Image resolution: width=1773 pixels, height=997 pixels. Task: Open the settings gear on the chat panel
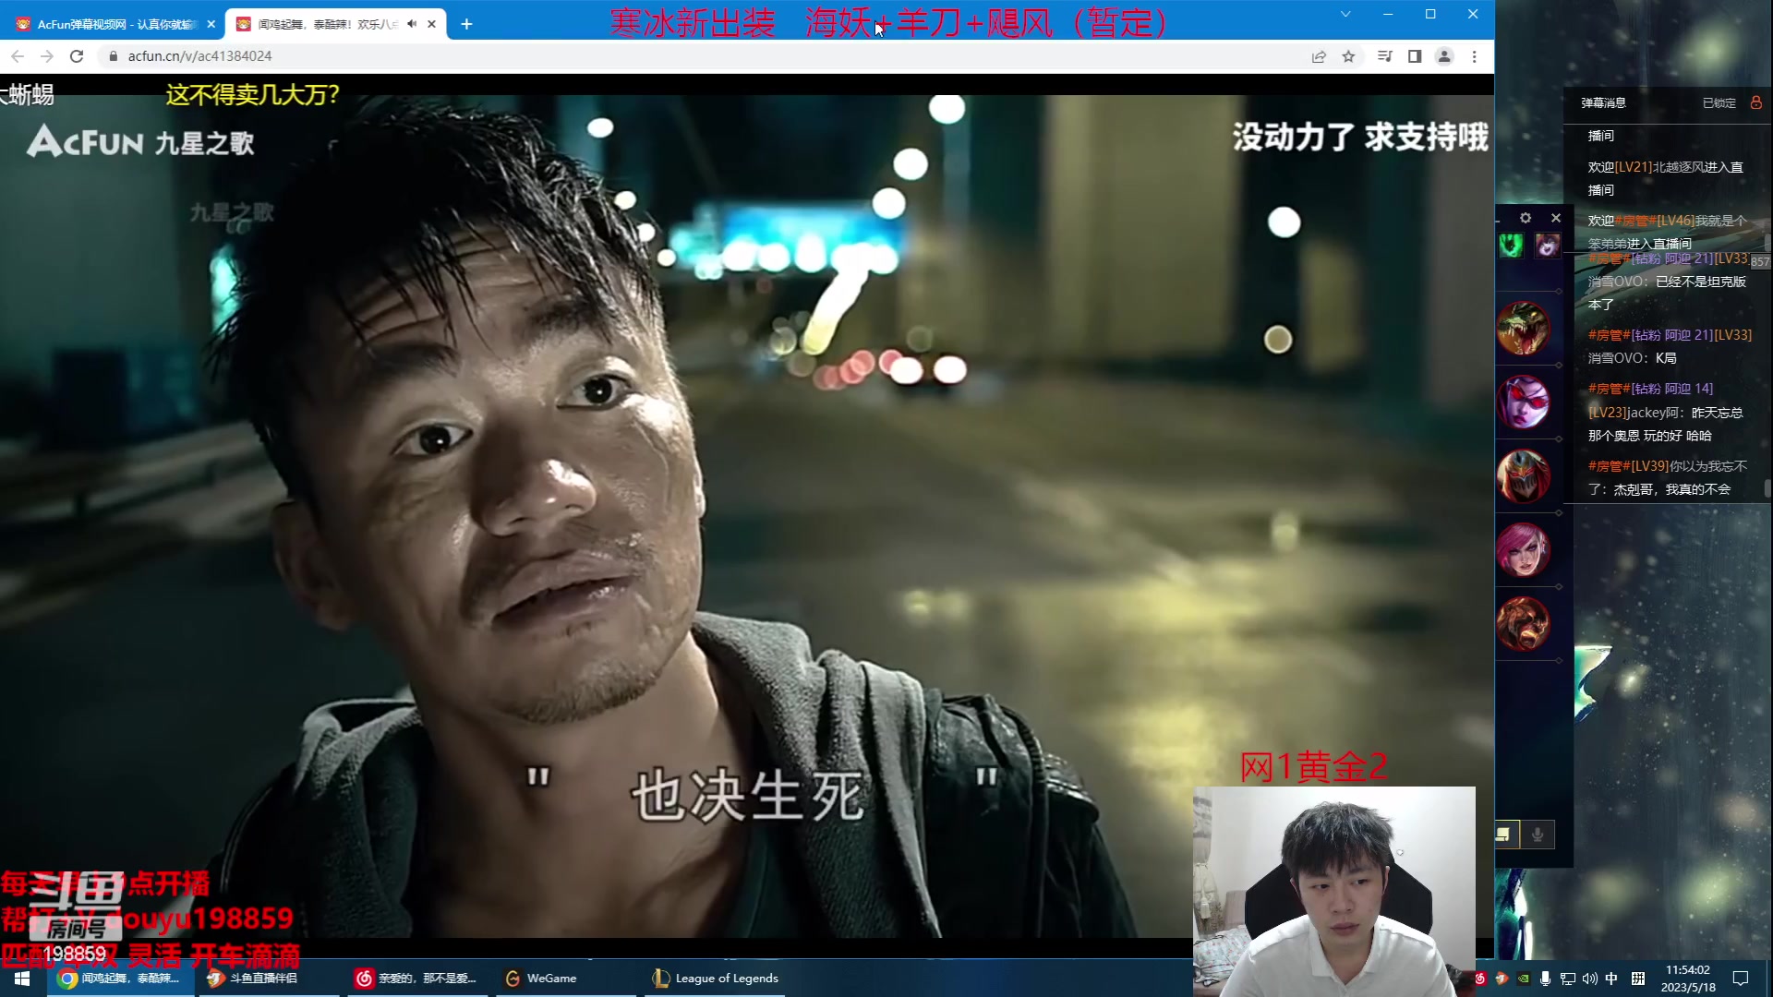[1526, 218]
